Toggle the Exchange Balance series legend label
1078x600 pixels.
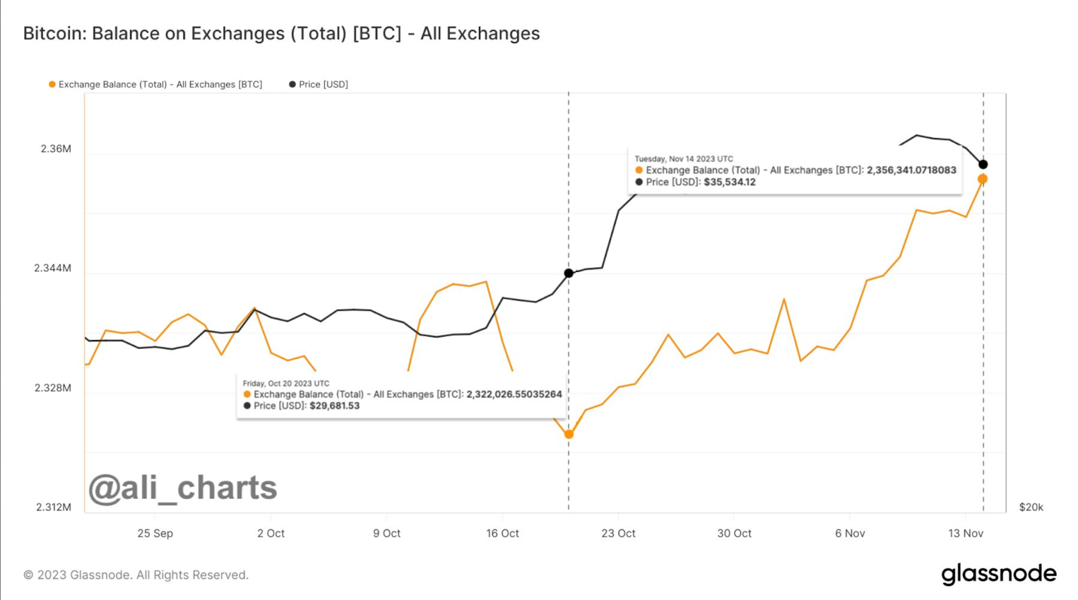click(160, 85)
